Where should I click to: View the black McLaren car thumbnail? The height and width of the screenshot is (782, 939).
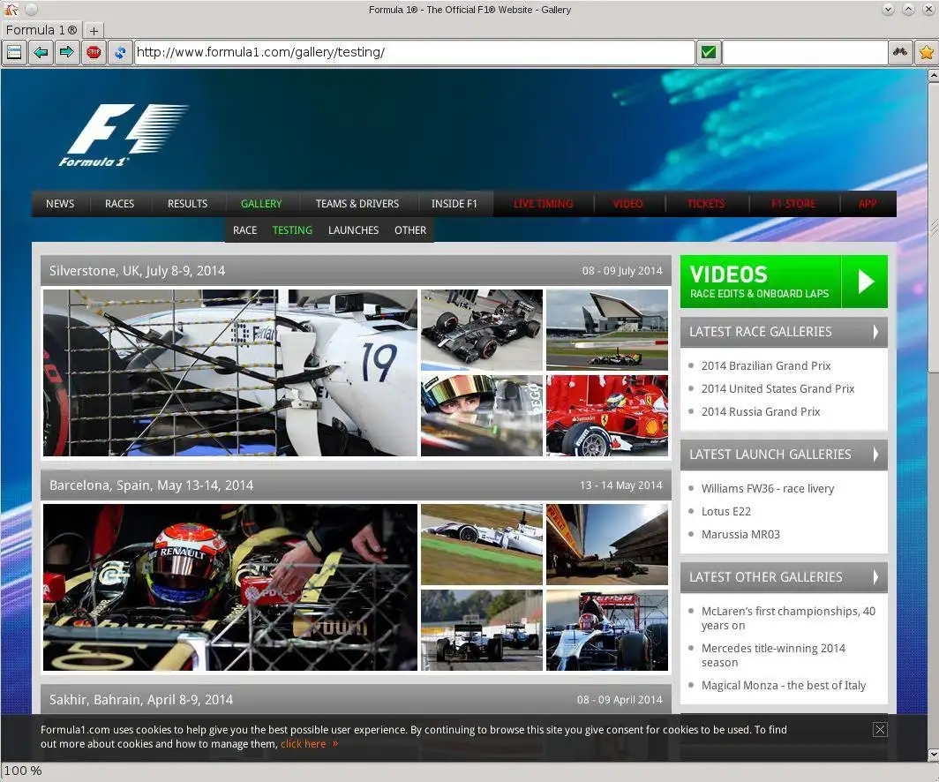[x=482, y=330]
